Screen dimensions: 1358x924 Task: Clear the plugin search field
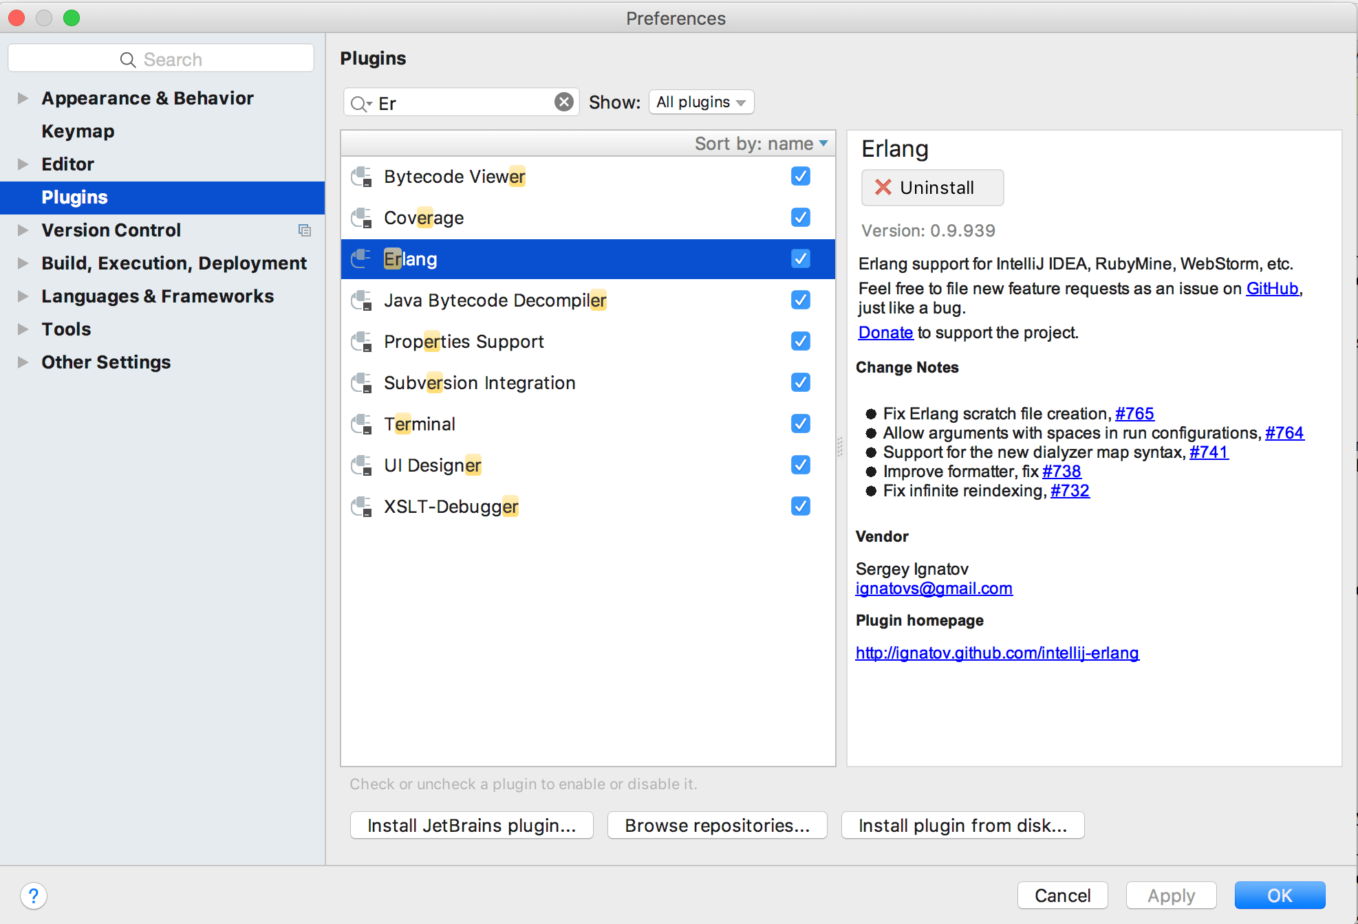(x=563, y=102)
